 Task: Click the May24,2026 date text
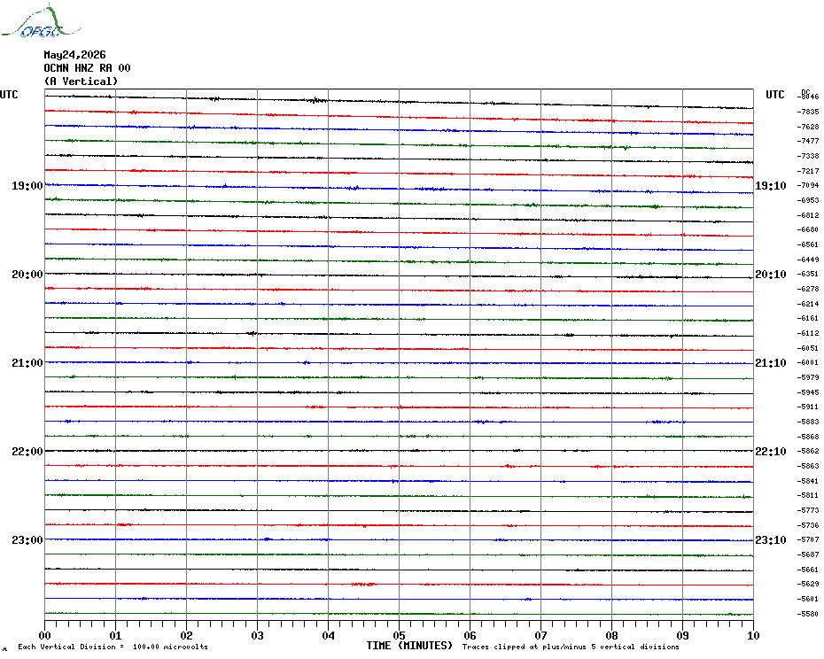coord(74,55)
